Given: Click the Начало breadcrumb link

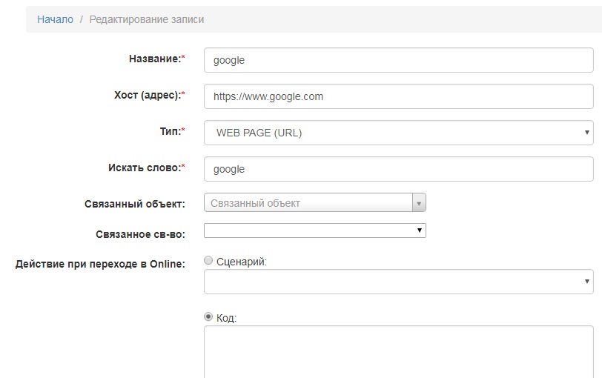Looking at the screenshot, I should coord(55,20).
